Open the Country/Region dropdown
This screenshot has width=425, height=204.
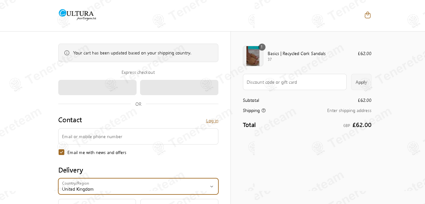pyautogui.click(x=138, y=186)
